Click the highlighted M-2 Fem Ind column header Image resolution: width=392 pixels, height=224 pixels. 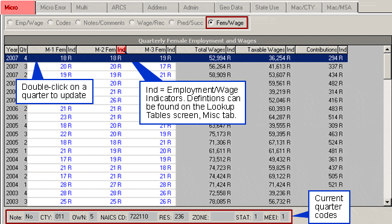pos(121,50)
